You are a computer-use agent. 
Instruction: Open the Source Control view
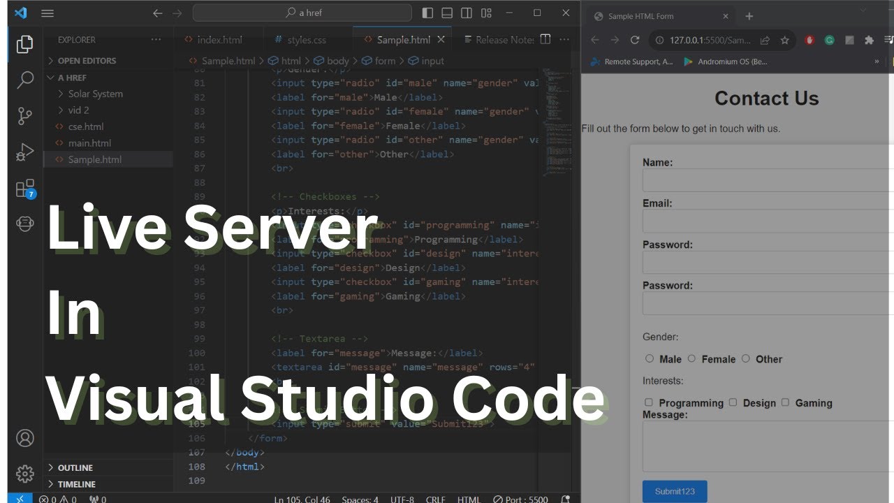25,116
